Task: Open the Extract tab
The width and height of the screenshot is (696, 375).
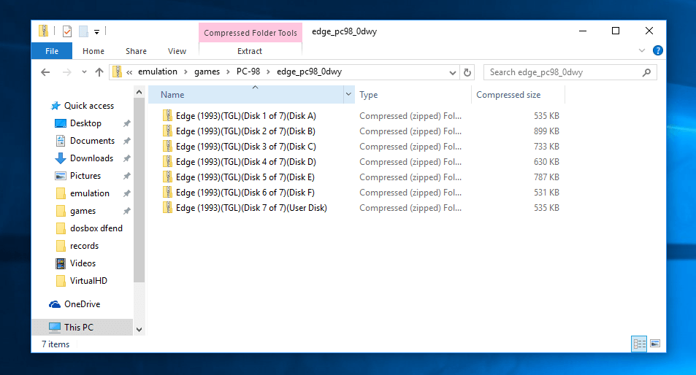Action: [250, 51]
